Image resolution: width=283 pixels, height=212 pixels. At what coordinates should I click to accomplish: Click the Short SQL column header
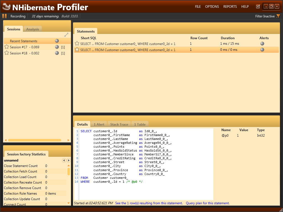[89, 38]
